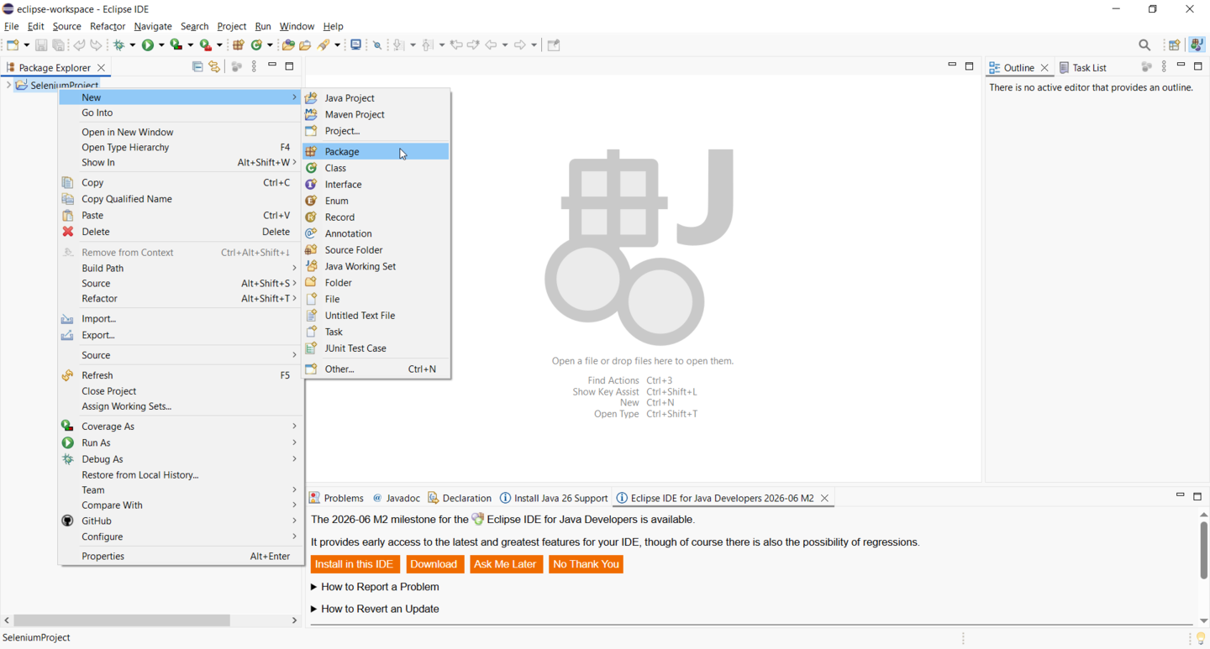Toggle Focus on Active Task in Outline
The height and width of the screenshot is (649, 1210).
coord(1146,67)
